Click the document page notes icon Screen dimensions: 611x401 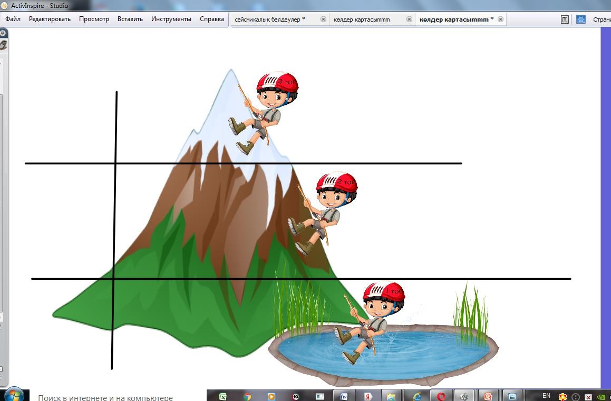[x=565, y=19]
